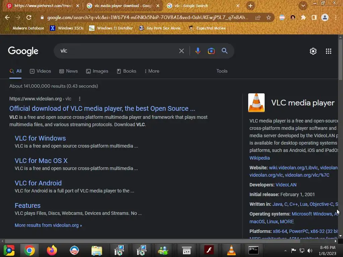Expand the More search filters menu
Image resolution: width=343 pixels, height=257 pixels.
(x=152, y=71)
